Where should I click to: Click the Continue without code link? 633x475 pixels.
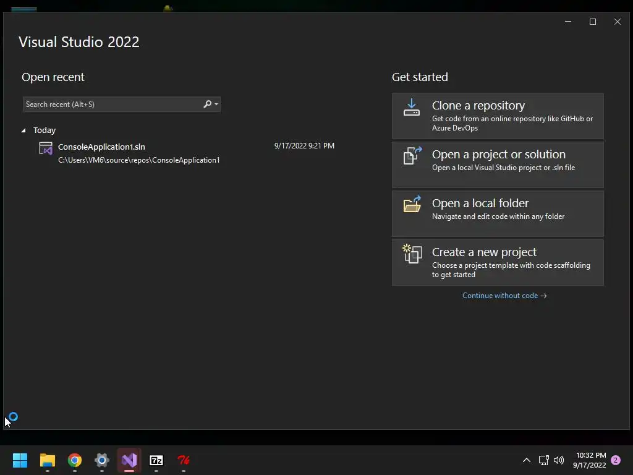pyautogui.click(x=504, y=296)
